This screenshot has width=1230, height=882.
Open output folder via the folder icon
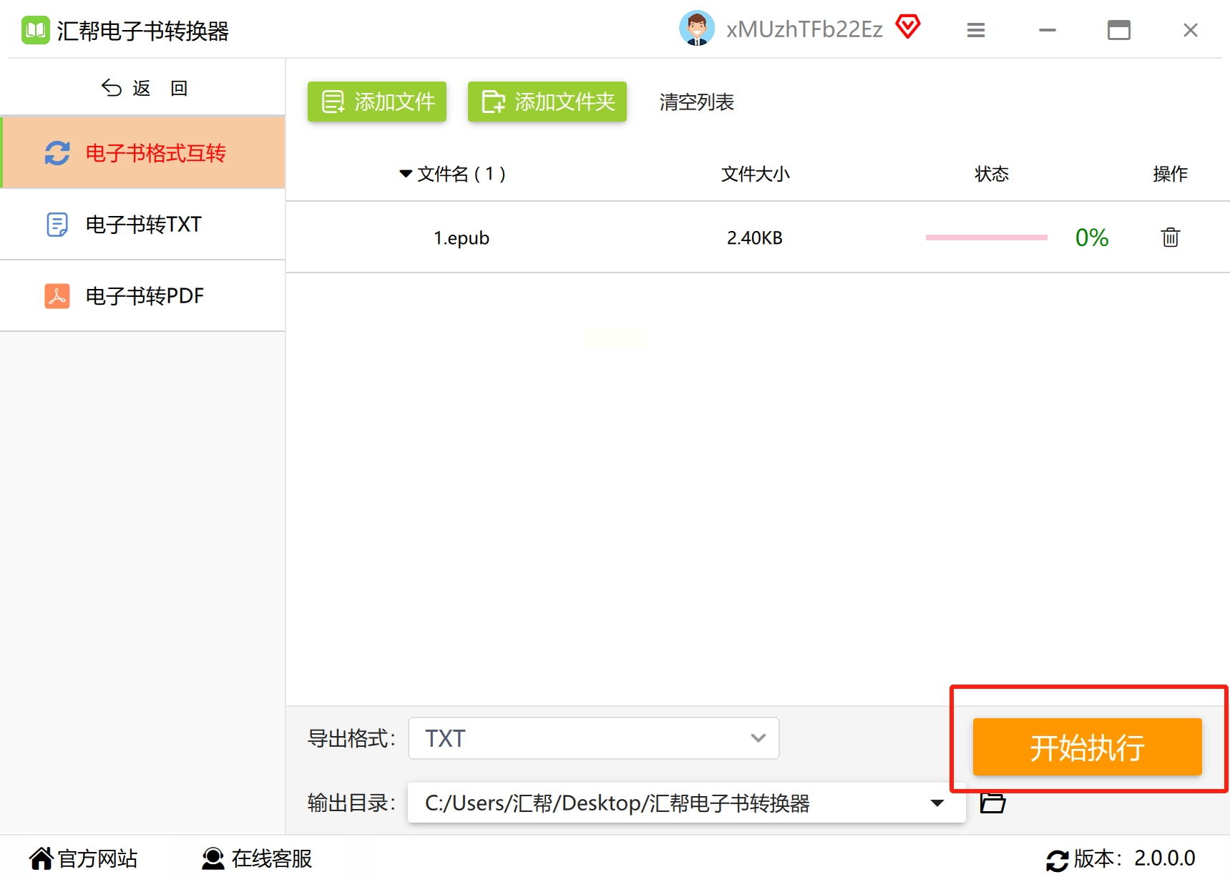point(992,803)
